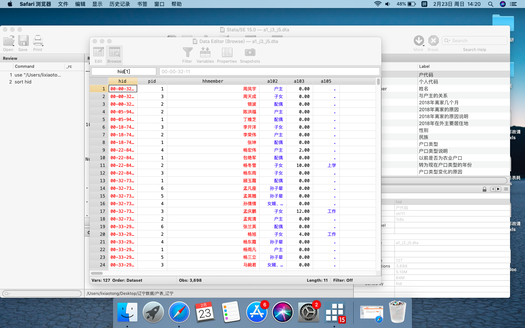Select the 'sort hid' command in Review
This screenshot has height=328, width=525.
[x=23, y=82]
